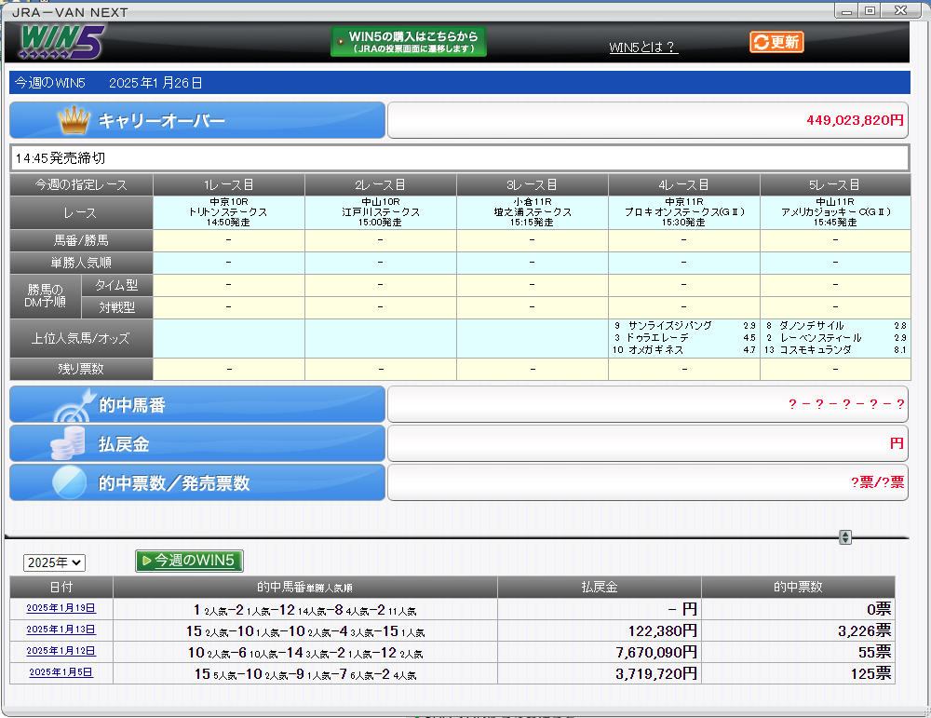Click the 14:45発売締切 text
This screenshot has width=931, height=718.
point(60,158)
